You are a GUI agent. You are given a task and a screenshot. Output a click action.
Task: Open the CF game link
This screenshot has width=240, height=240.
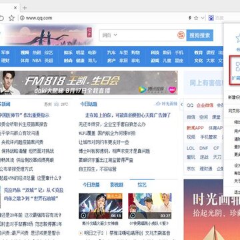(216, 148)
